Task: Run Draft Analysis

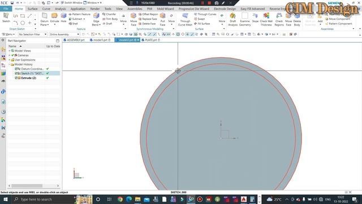Action: point(232,19)
